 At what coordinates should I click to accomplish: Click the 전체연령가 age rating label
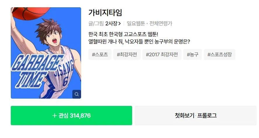click(161, 23)
